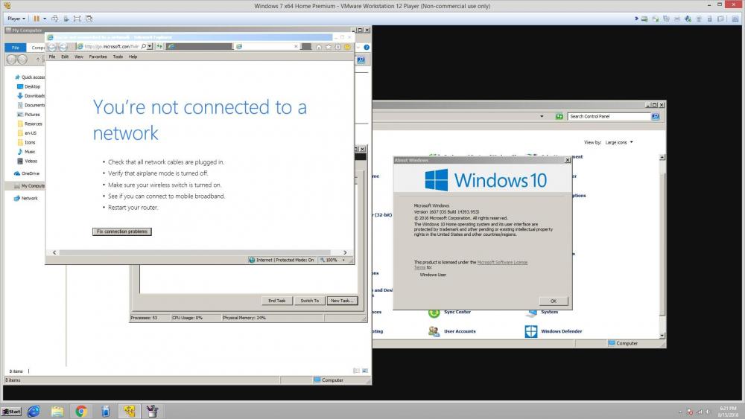Click the IE refresh button

pos(159,46)
